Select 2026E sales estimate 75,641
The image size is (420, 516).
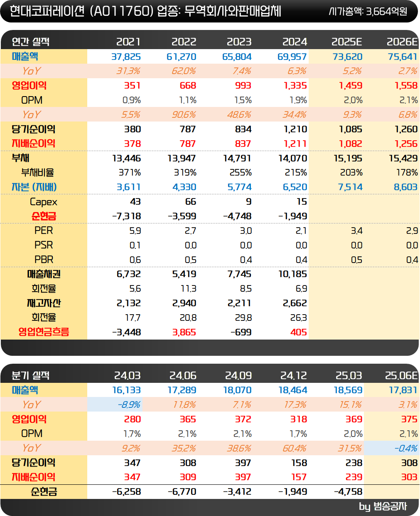click(x=403, y=57)
